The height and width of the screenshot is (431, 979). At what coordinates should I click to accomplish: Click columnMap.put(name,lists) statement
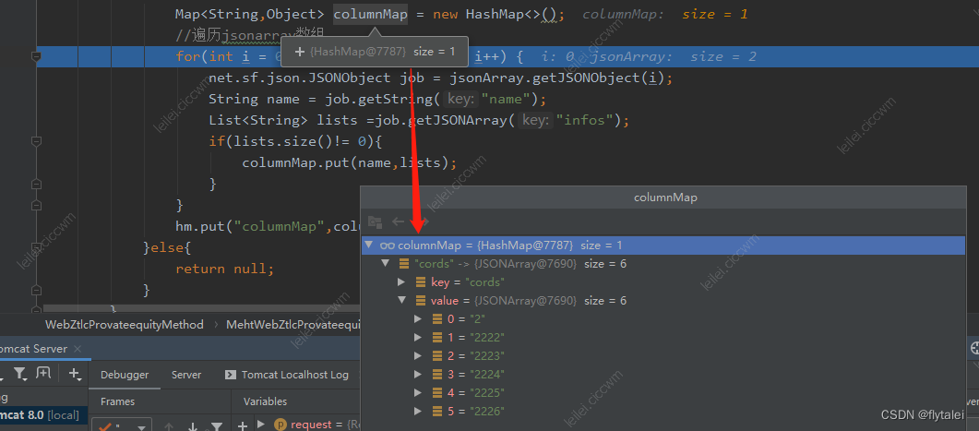[350, 163]
